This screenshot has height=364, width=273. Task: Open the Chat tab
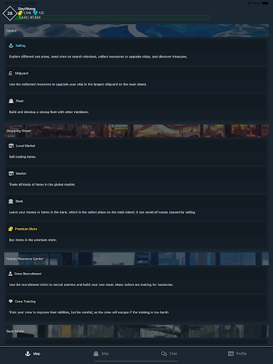click(169, 353)
